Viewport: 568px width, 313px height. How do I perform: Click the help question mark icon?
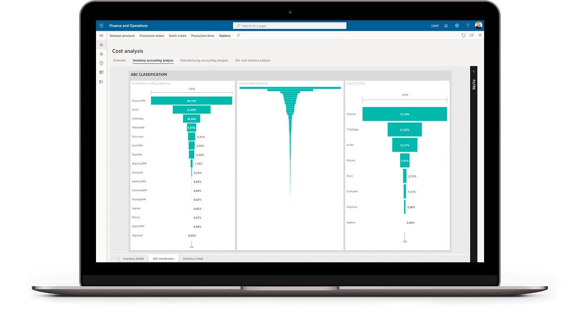pyautogui.click(x=468, y=26)
